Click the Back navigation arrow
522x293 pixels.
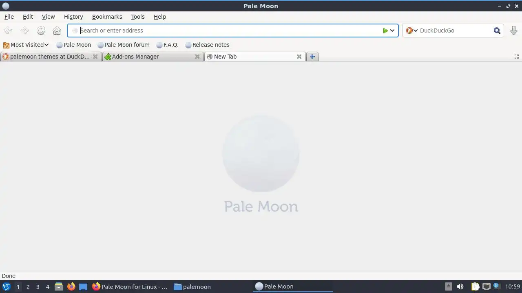pos(8,31)
